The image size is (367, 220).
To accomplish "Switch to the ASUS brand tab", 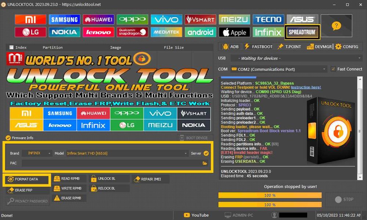I will 302,19.
